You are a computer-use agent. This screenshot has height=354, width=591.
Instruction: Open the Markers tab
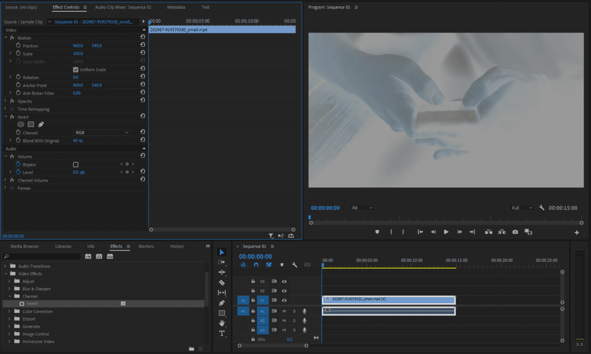coord(146,246)
